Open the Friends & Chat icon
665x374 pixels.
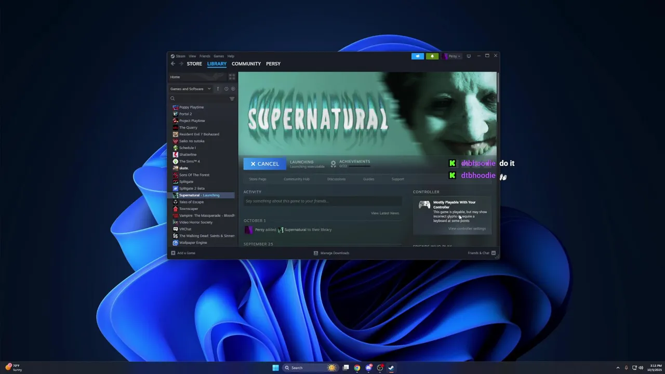494,253
